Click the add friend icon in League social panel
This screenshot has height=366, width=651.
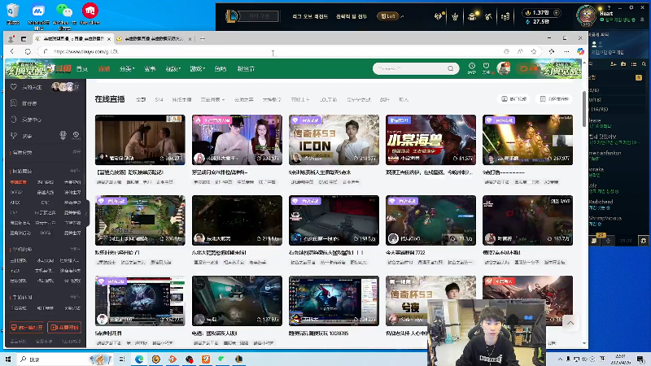pyautogui.click(x=613, y=64)
